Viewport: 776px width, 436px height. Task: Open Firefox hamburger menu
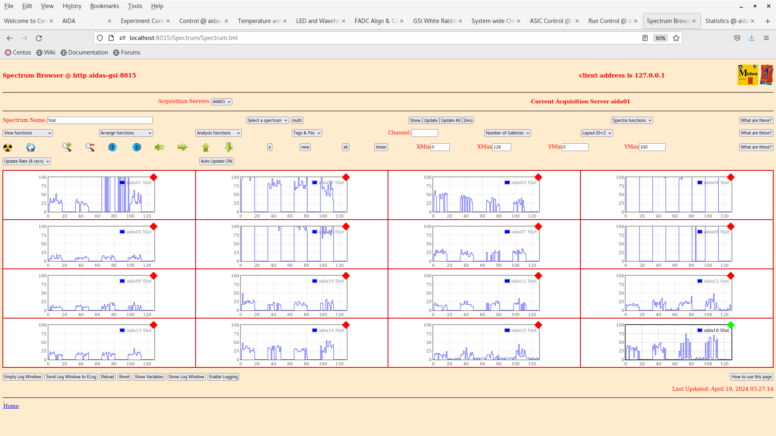pos(766,38)
